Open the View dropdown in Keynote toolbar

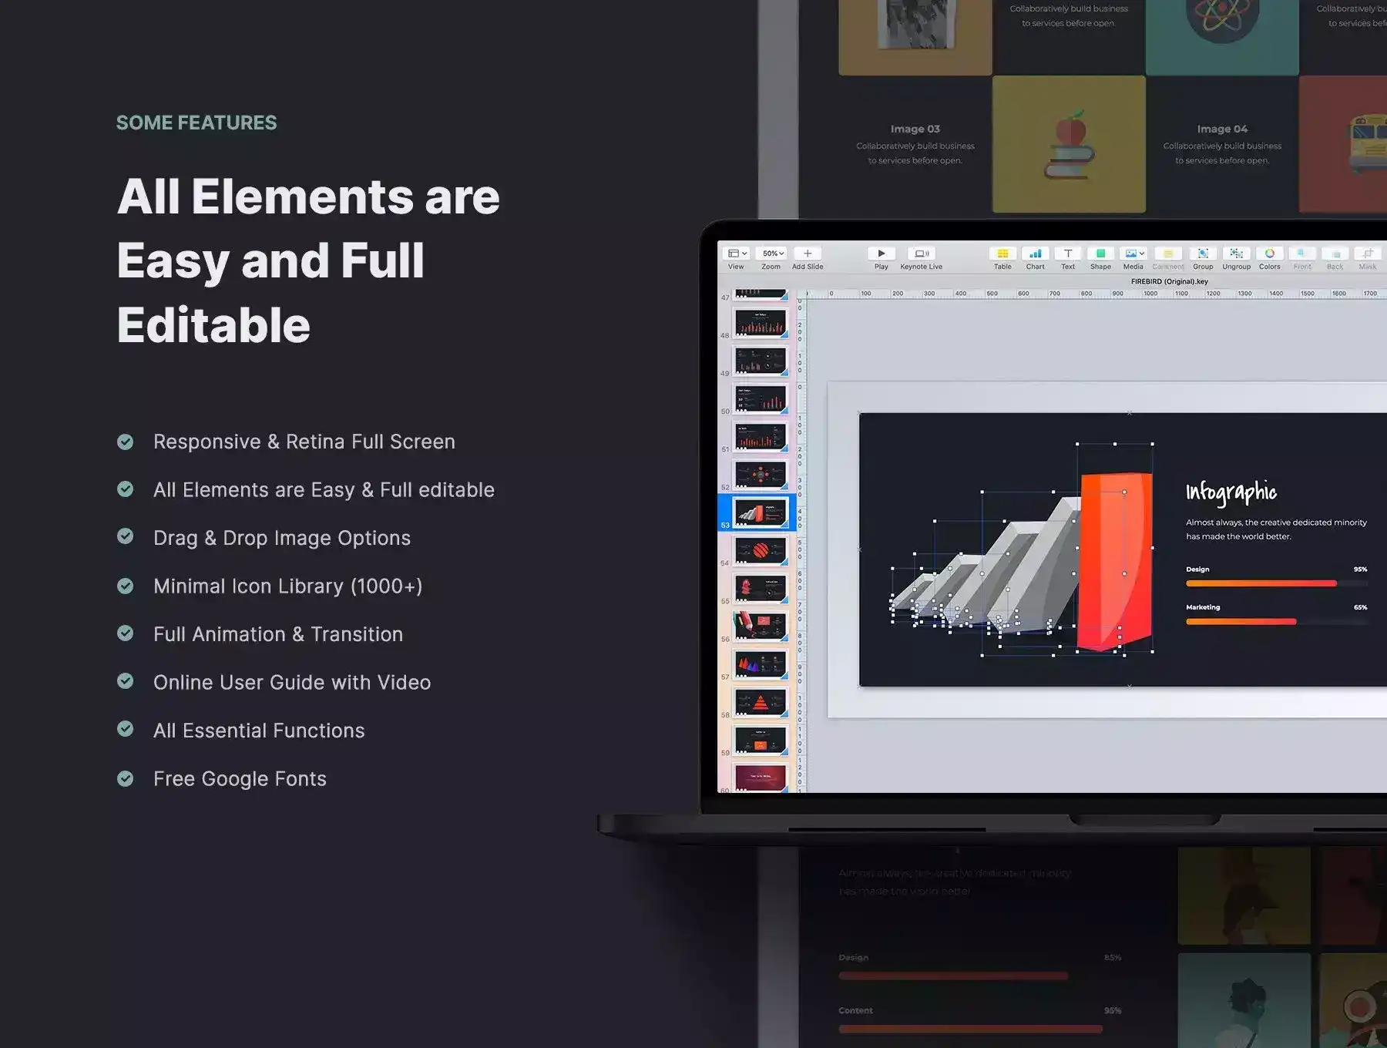(737, 254)
